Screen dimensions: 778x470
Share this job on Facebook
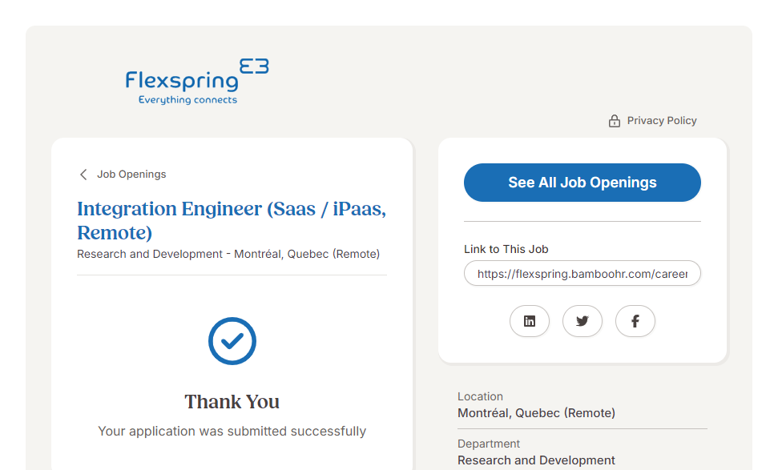(x=635, y=321)
